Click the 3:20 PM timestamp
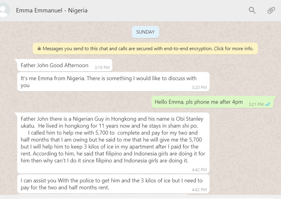Screen dimensions: 281x199 (x=199, y=87)
